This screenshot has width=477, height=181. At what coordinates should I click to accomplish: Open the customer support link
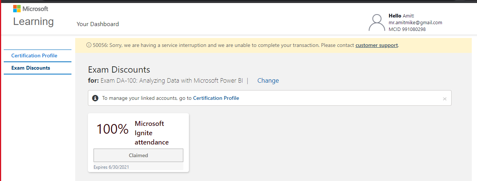376,45
